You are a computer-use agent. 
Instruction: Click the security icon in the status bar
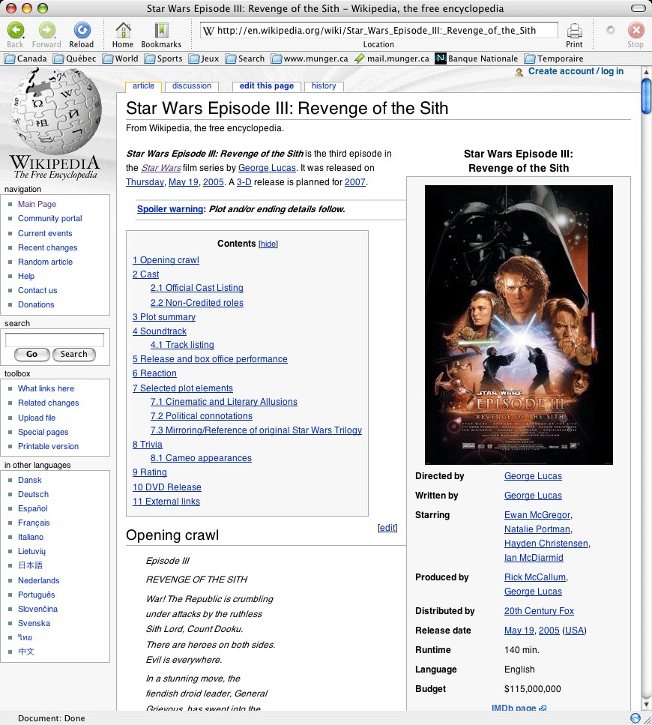636,718
